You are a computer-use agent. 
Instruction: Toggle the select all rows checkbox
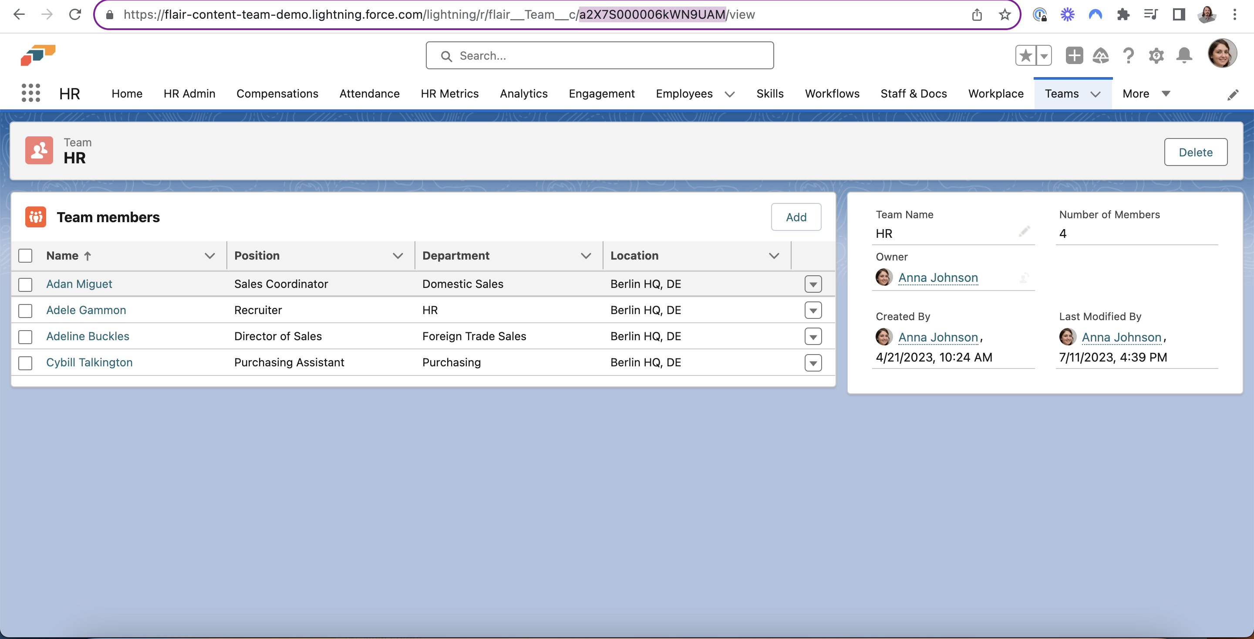(x=25, y=256)
